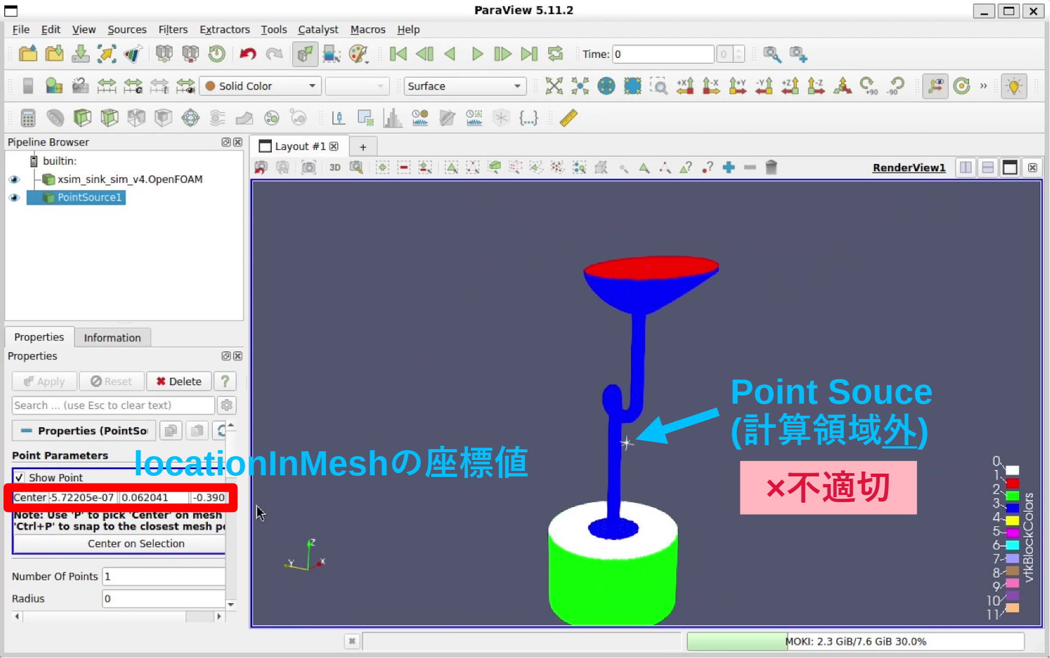1050x658 pixels.
Task: Click the light bulb lighting icon
Action: (x=1013, y=86)
